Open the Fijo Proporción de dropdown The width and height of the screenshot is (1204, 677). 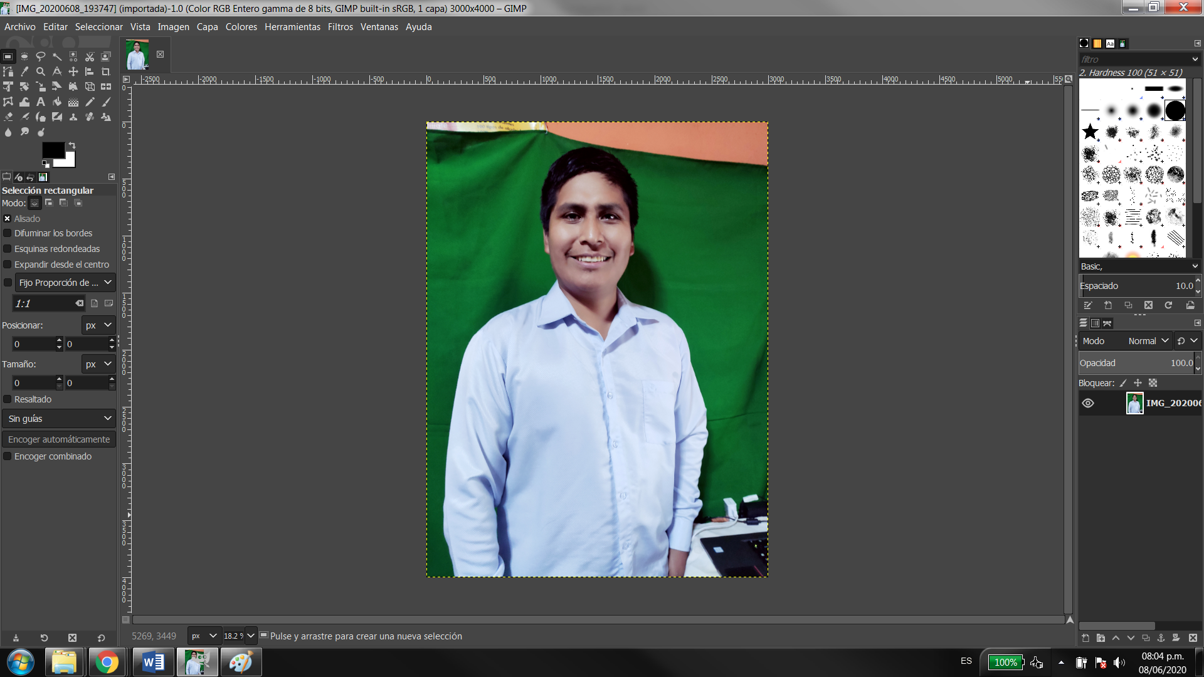click(x=65, y=283)
